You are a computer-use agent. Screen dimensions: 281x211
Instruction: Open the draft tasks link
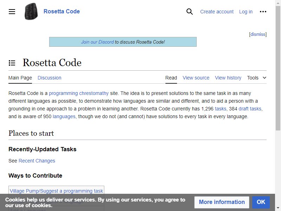[x=250, y=109]
